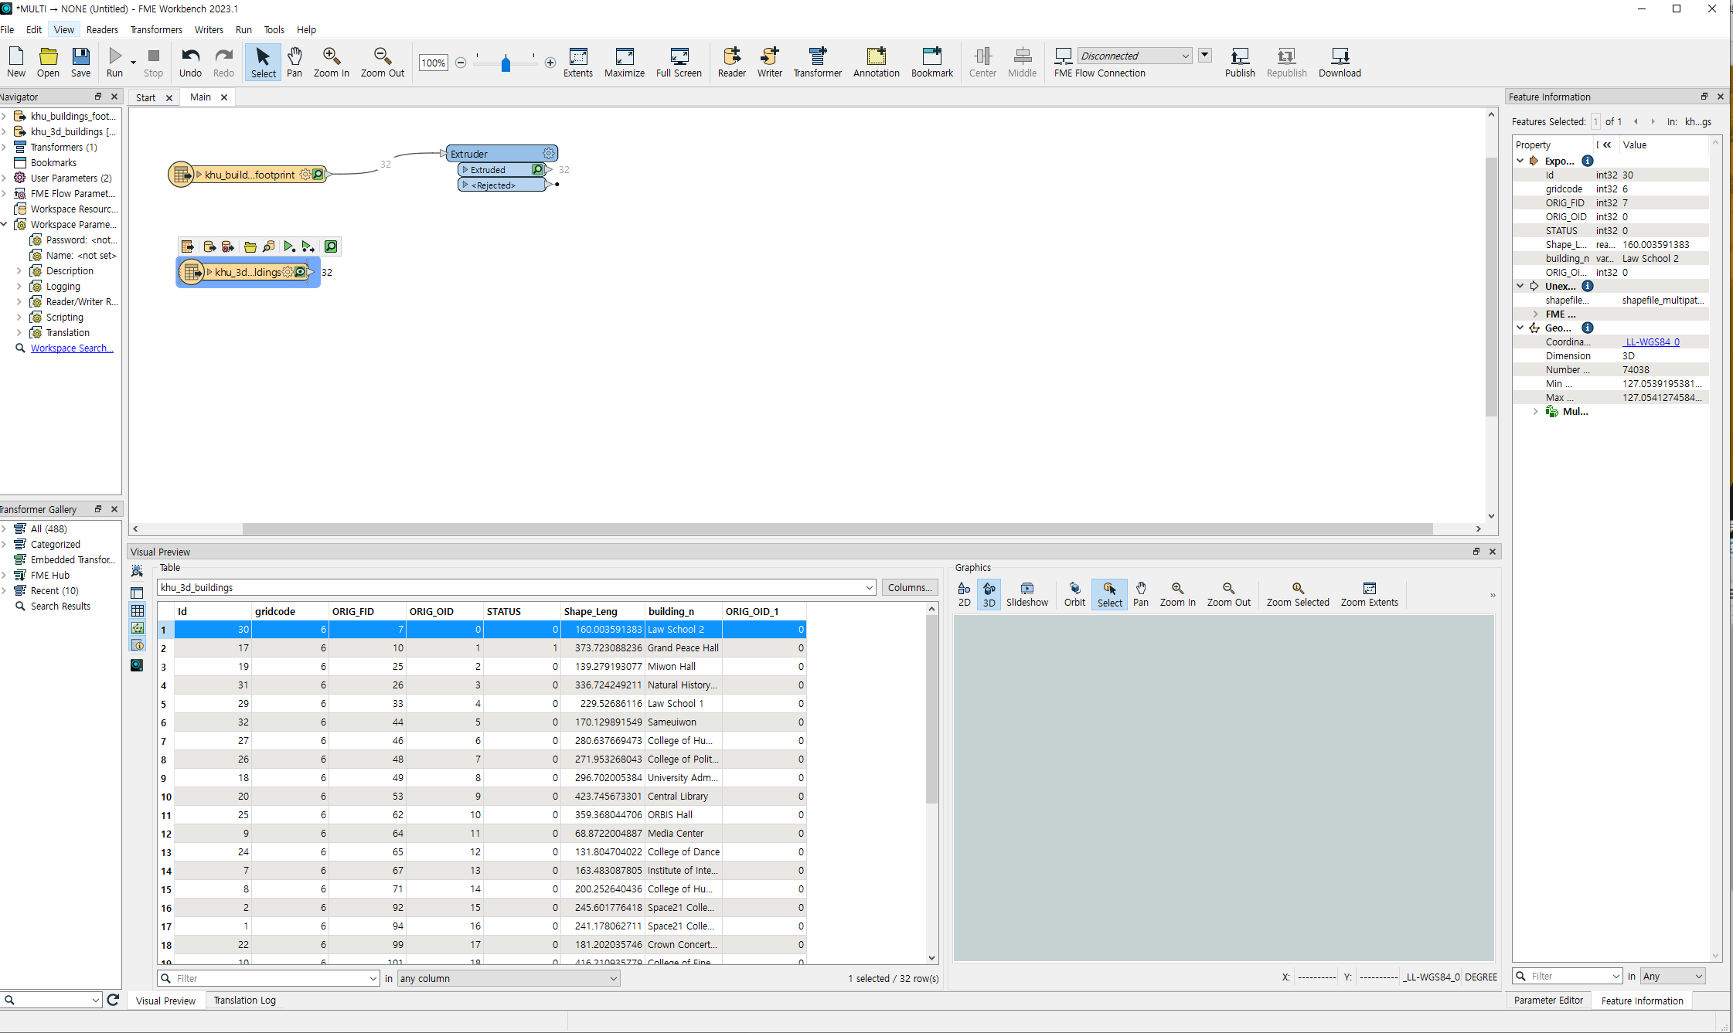
Task: Create a Bookmark via toolbar
Action: tap(931, 62)
